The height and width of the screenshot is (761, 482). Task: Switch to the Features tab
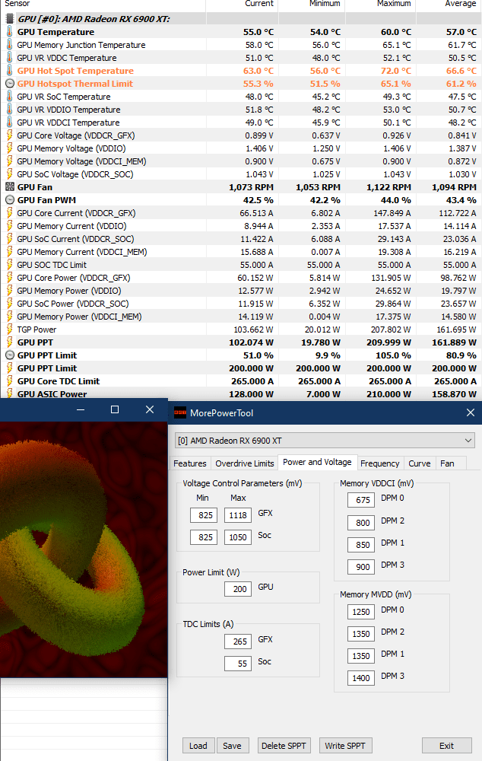(189, 463)
